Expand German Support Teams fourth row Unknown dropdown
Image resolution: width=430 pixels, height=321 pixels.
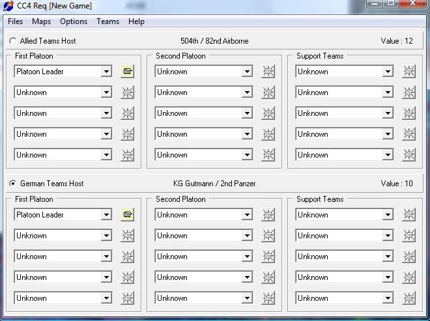(x=388, y=277)
